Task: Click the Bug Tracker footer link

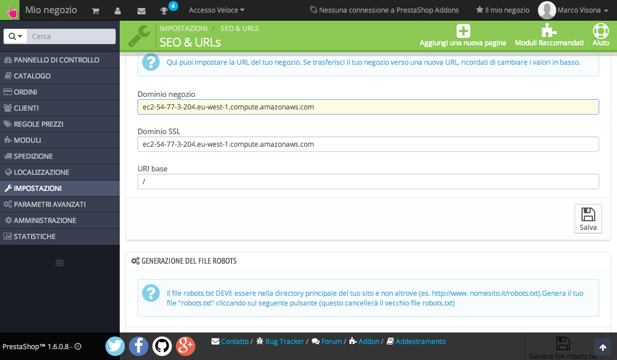Action: [x=285, y=342]
